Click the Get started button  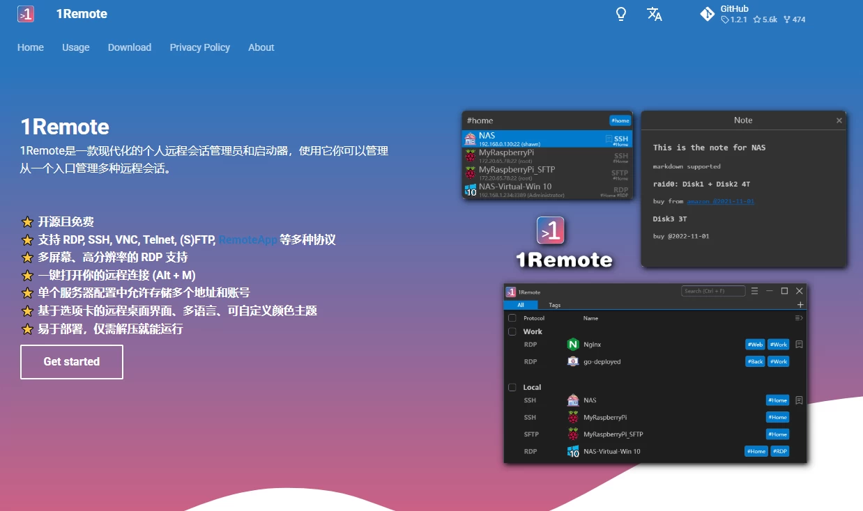[x=72, y=362]
